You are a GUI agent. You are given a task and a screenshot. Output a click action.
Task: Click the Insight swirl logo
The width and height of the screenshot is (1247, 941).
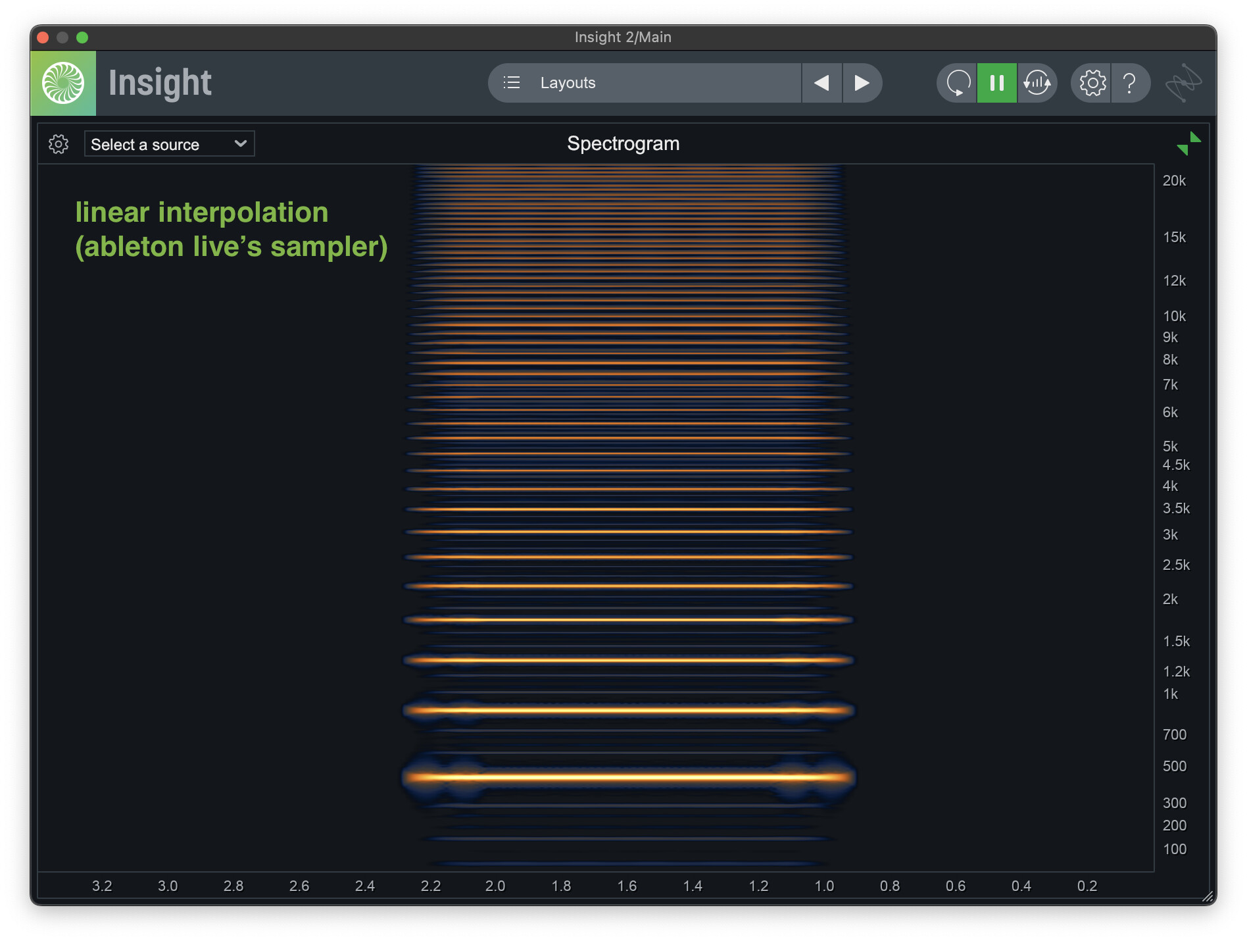click(x=63, y=83)
